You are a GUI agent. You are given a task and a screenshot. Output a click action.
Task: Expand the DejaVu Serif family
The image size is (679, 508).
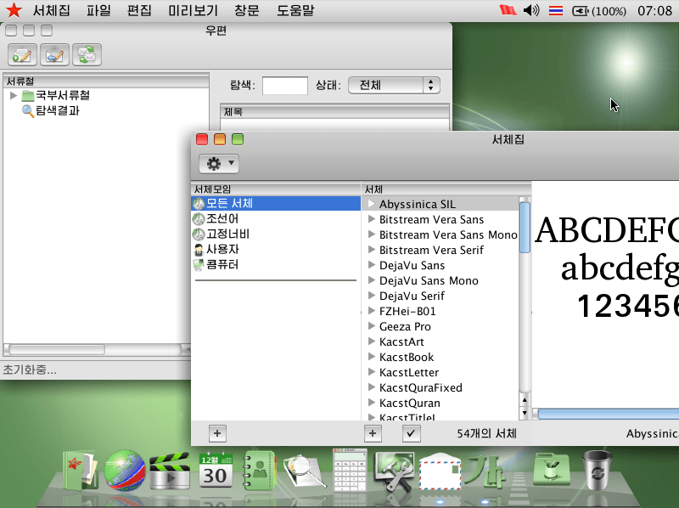pos(371,295)
